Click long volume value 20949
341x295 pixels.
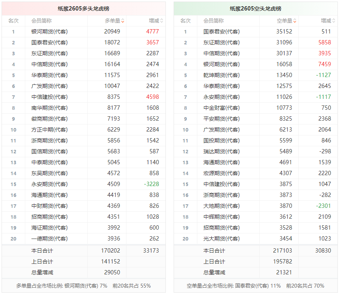[x=112, y=32]
